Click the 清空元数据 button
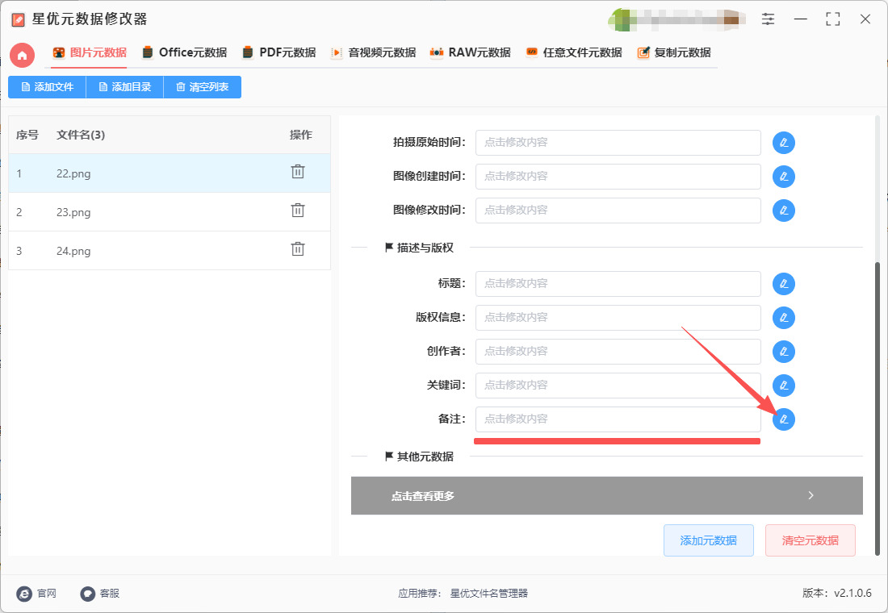The width and height of the screenshot is (888, 613). click(811, 540)
